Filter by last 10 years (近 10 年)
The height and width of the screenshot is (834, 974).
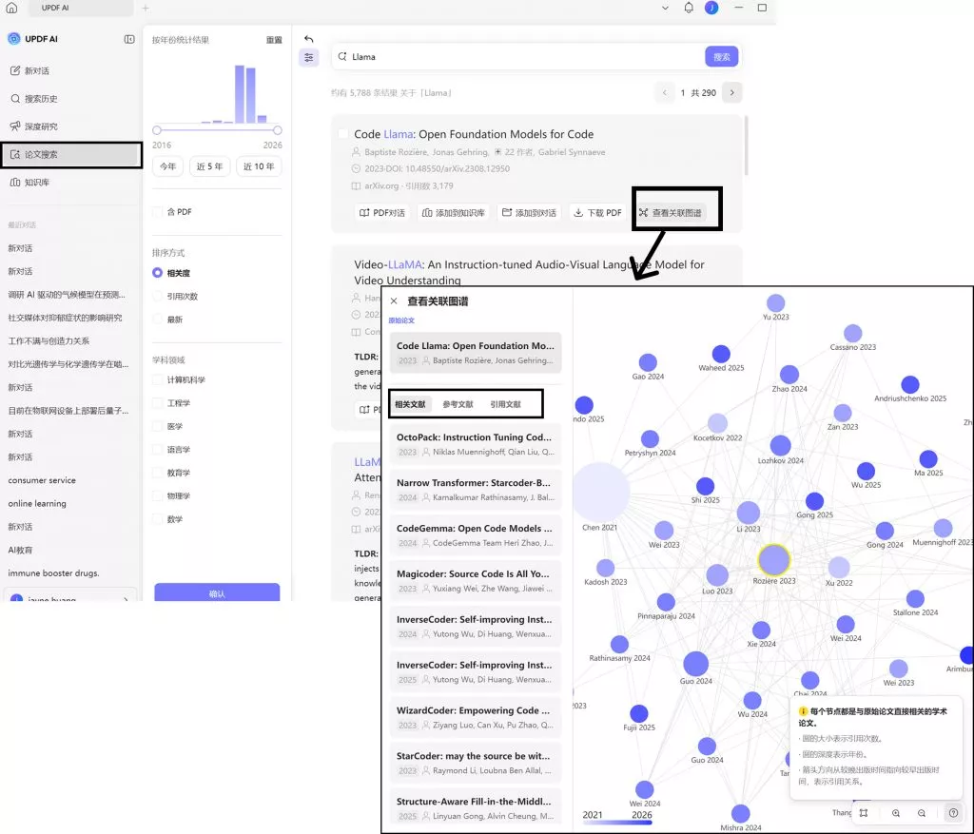[259, 166]
